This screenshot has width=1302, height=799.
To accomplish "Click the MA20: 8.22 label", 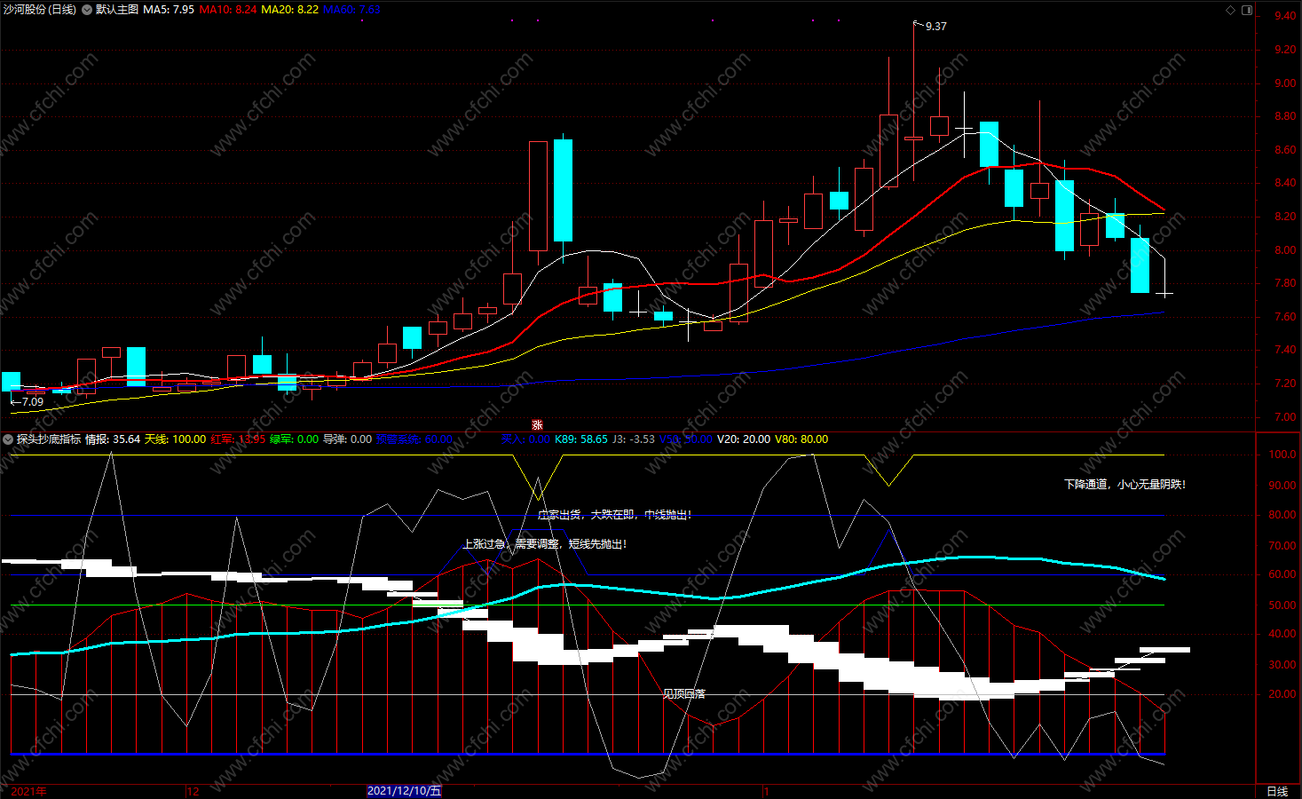I will (x=289, y=10).
